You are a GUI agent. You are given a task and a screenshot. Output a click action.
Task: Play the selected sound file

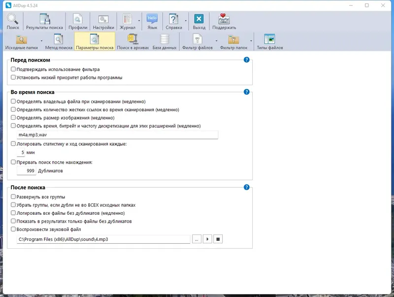[x=207, y=239]
